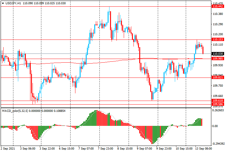Select the 109.985 price level label
The height and width of the screenshot is (152, 225).
coord(218,59)
